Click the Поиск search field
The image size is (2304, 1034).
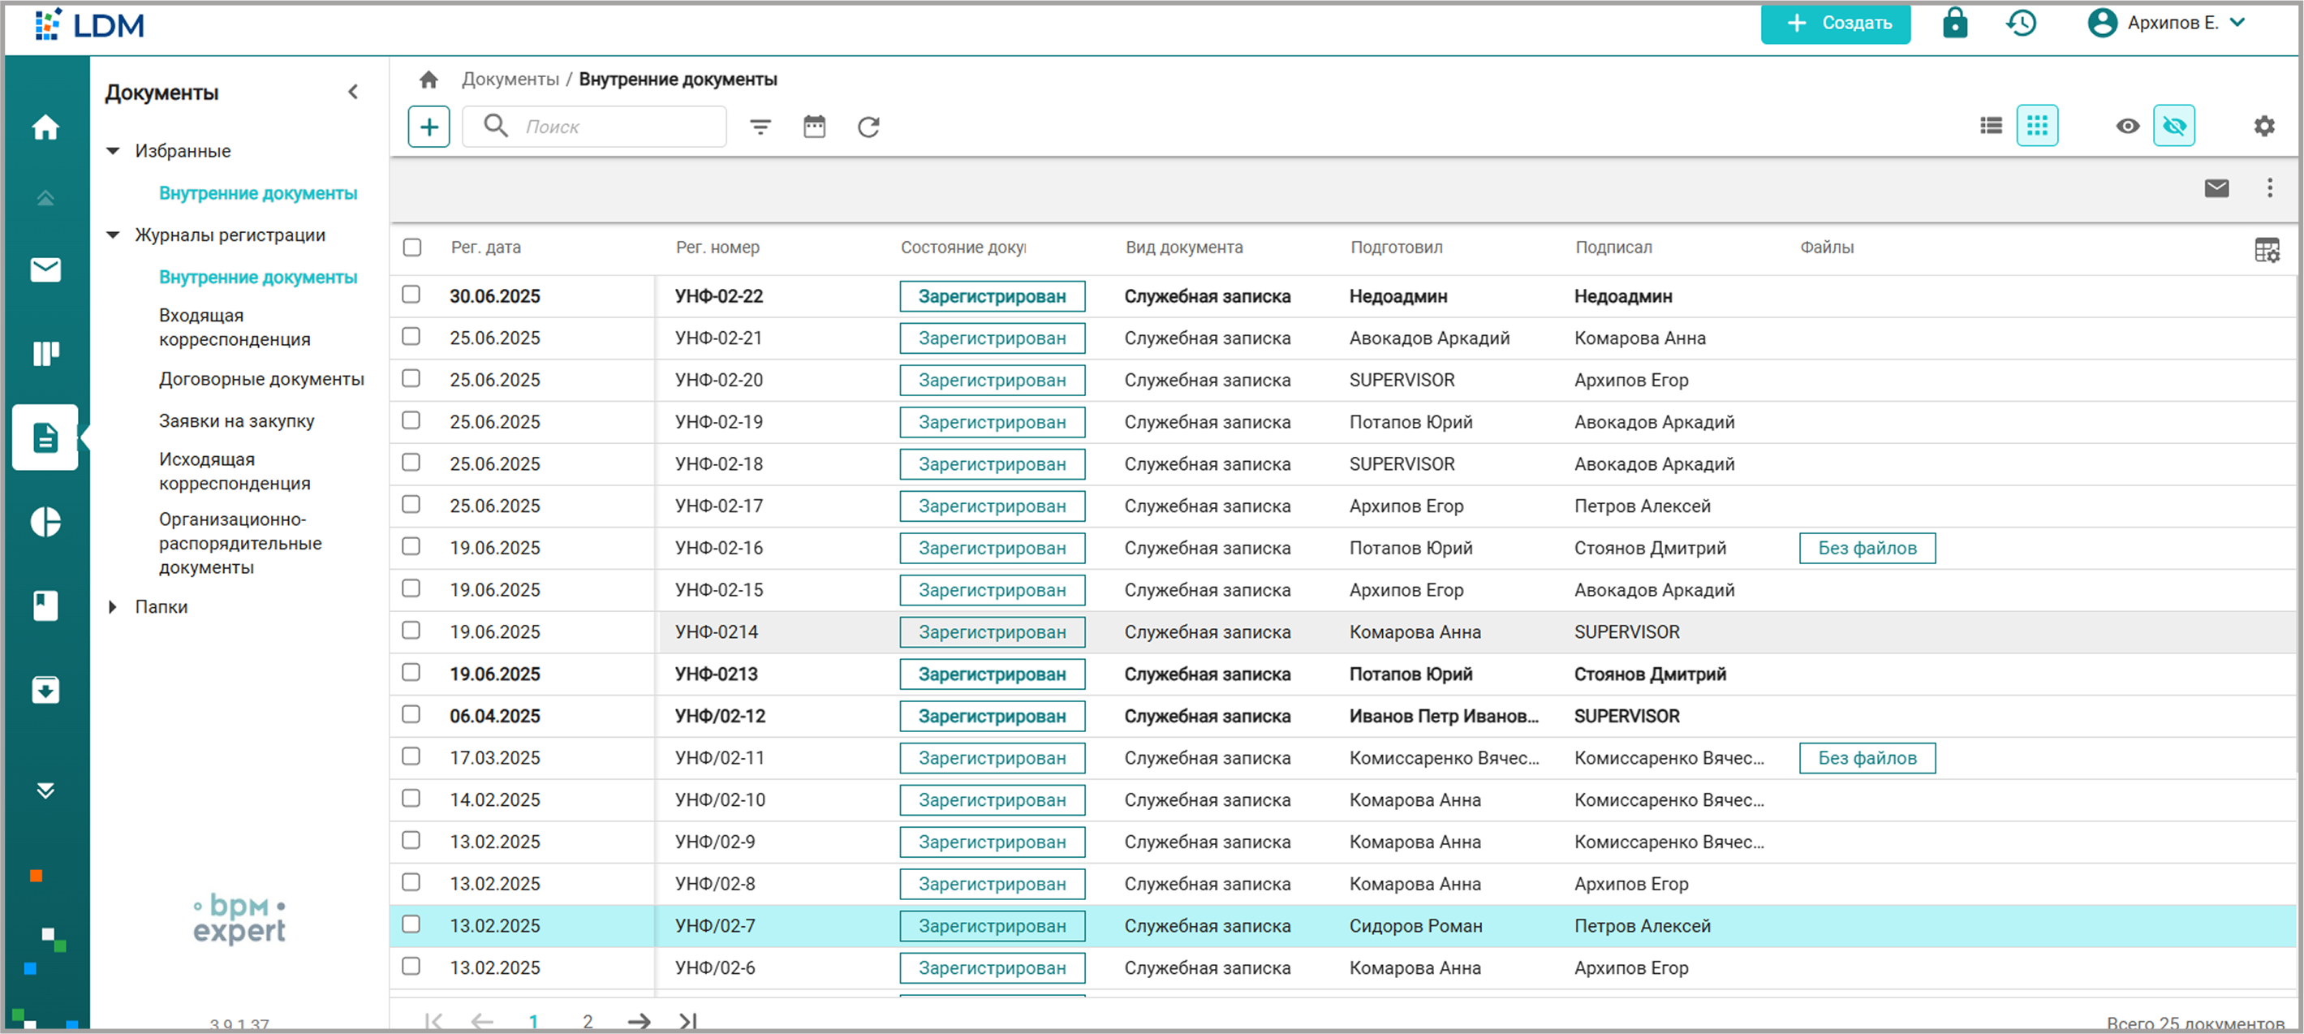[594, 126]
